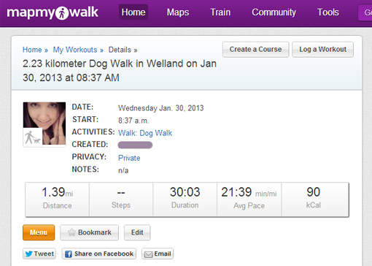Image resolution: width=372 pixels, height=266 pixels.
Task: Click the star icon on the Bookmark button
Action: click(x=71, y=232)
